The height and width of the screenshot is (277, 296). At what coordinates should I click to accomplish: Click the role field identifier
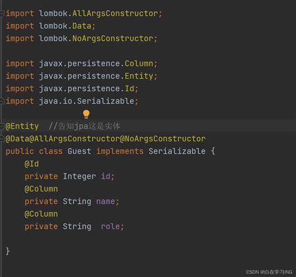coord(111,226)
